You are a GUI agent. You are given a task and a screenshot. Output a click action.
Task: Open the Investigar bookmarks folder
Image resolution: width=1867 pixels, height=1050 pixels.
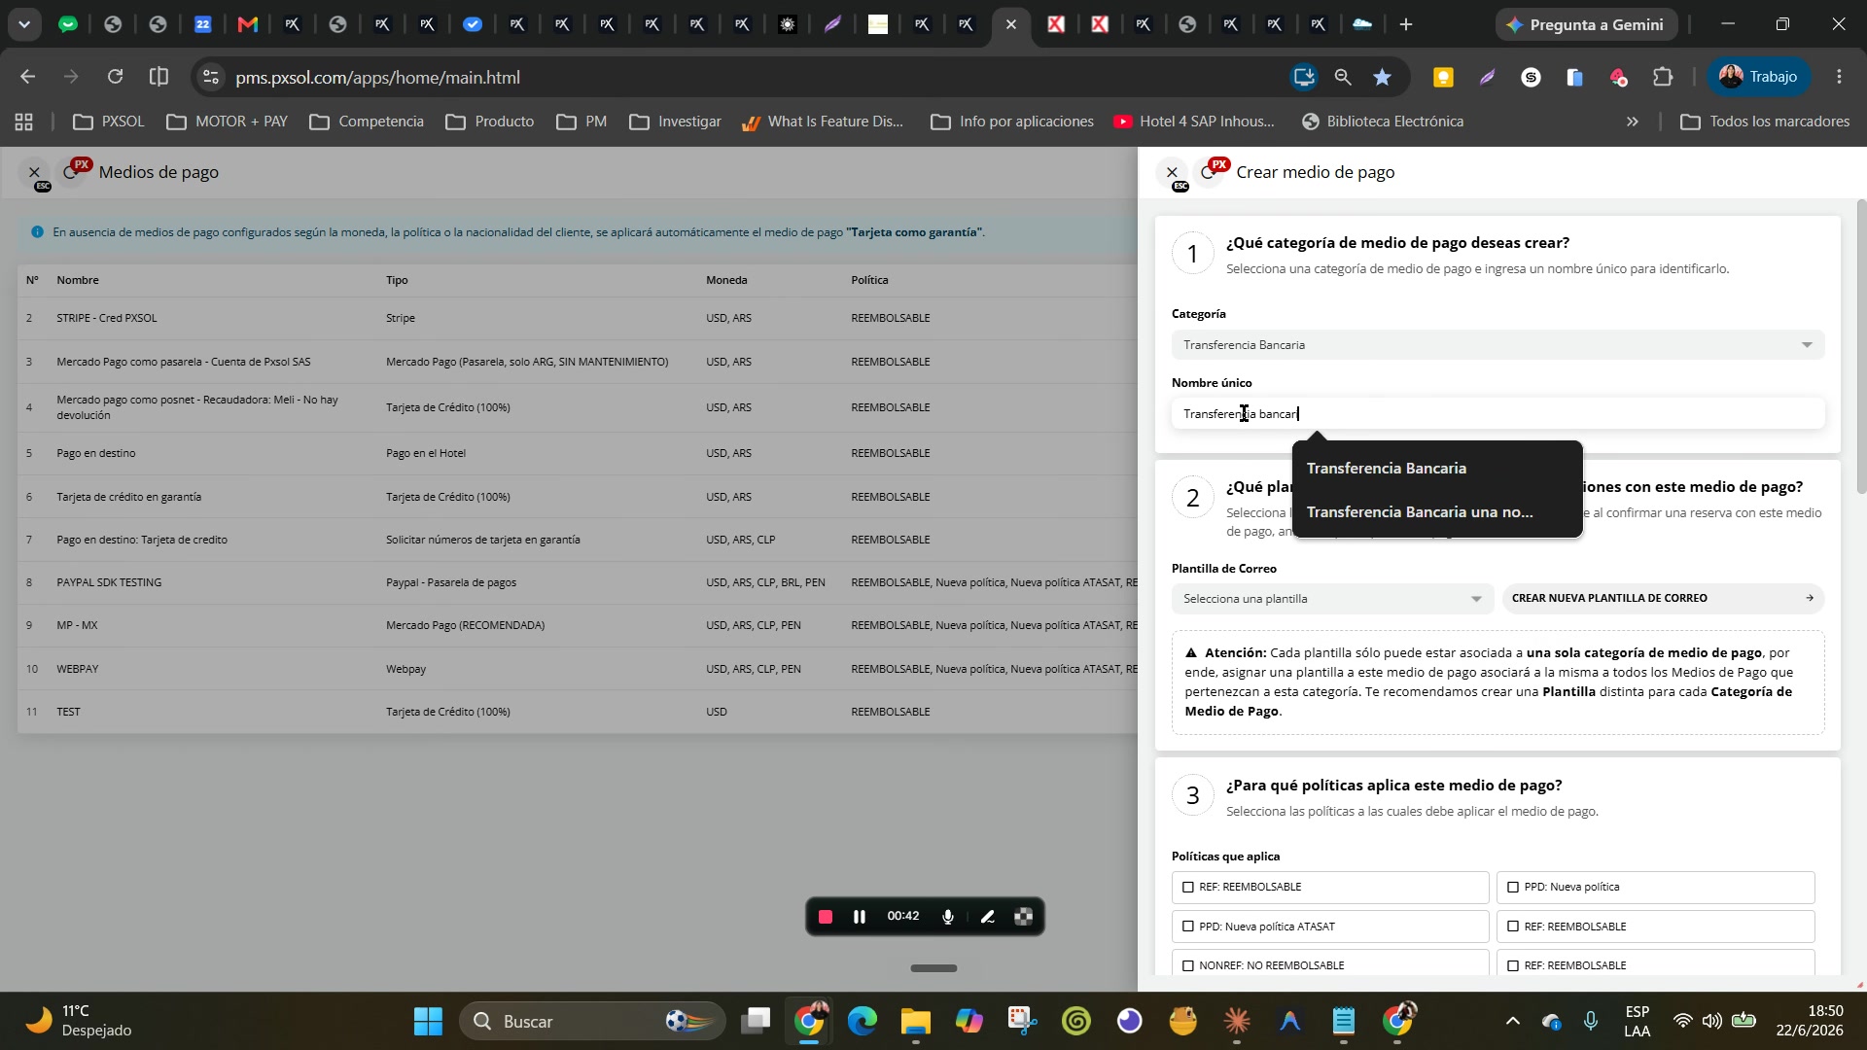point(676,122)
